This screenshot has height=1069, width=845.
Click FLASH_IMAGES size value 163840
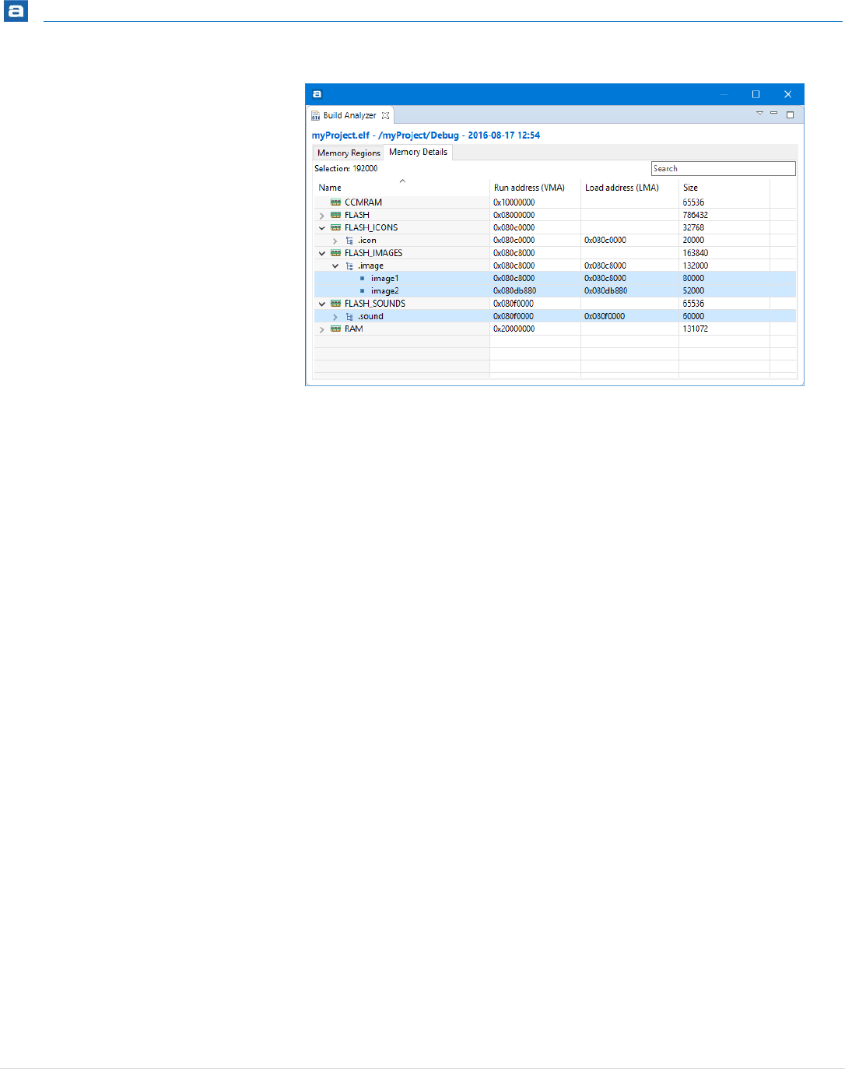(696, 253)
